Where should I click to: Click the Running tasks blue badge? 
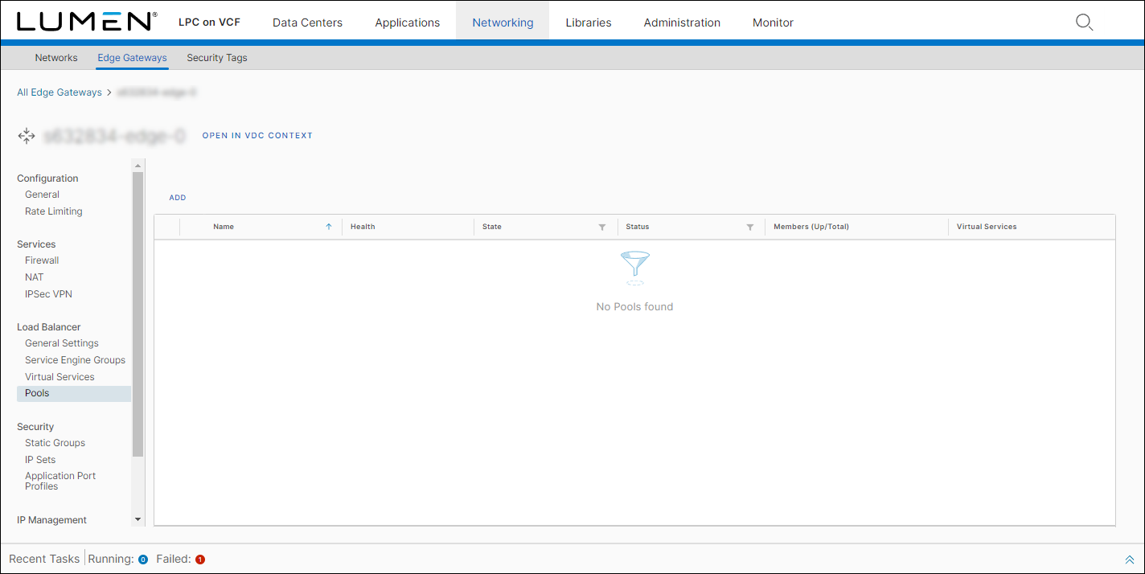tap(143, 560)
